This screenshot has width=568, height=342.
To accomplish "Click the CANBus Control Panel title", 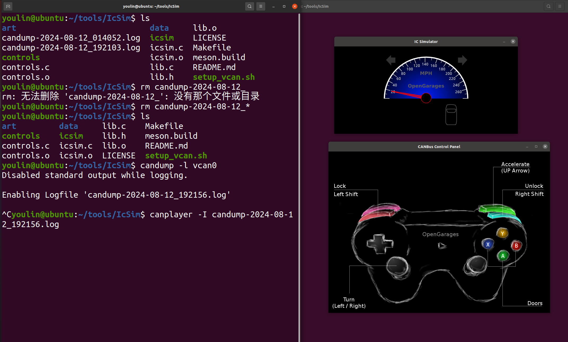I will 439,147.
